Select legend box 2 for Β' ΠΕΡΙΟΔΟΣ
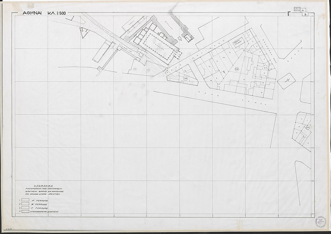This screenshot has height=234, width=331. click(x=26, y=204)
